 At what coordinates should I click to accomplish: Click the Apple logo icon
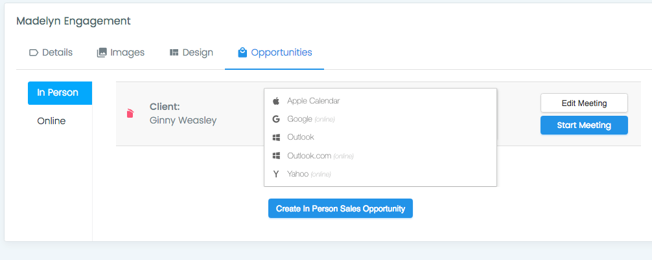[275, 101]
